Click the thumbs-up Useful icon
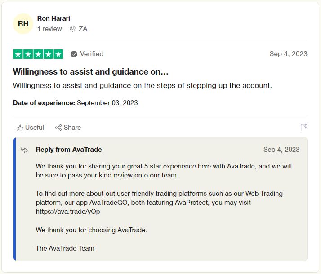Image resolution: width=321 pixels, height=274 pixels. (x=19, y=128)
